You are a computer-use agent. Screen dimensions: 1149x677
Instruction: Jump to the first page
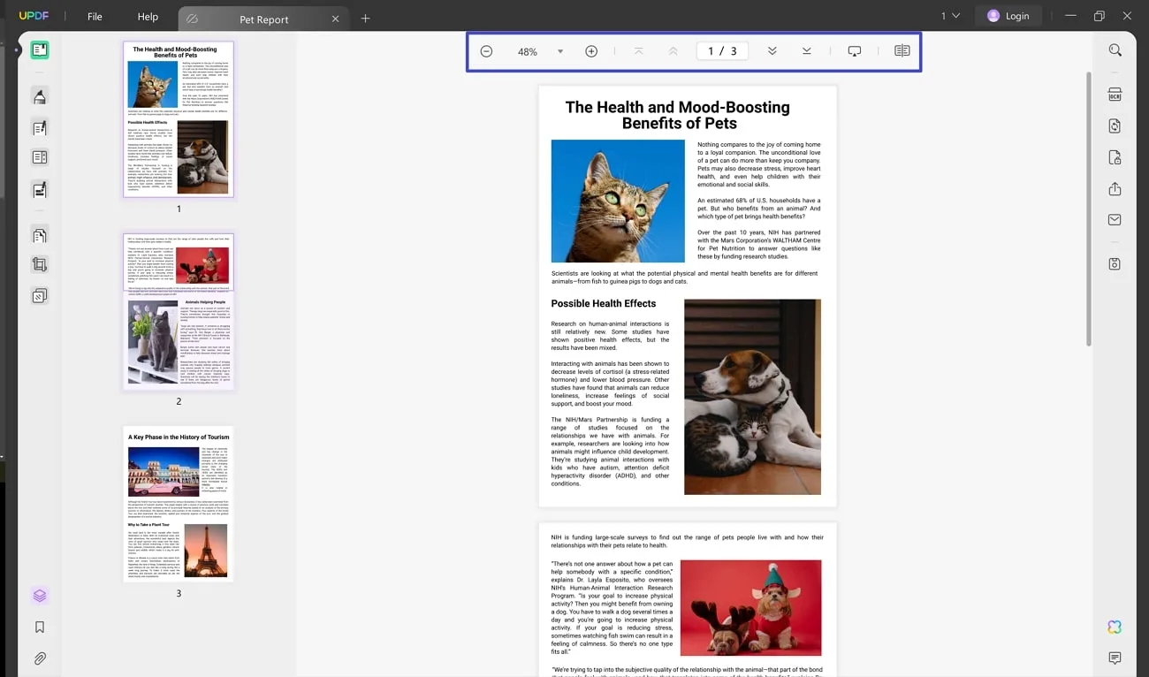tap(639, 51)
